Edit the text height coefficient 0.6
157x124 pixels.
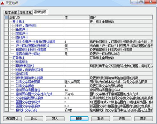(77, 106)
